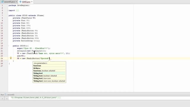Collapse the GUI65() constructor fold marker

tap(8, 46)
